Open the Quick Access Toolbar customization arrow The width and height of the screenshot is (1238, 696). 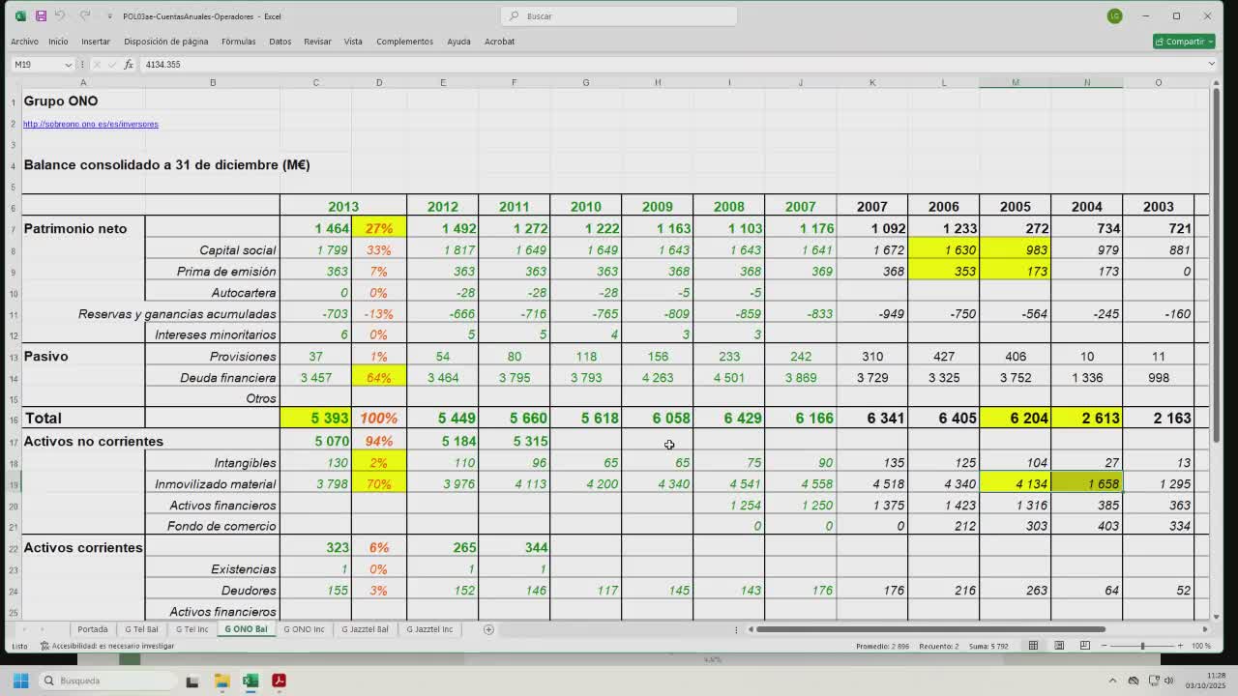pos(109,16)
